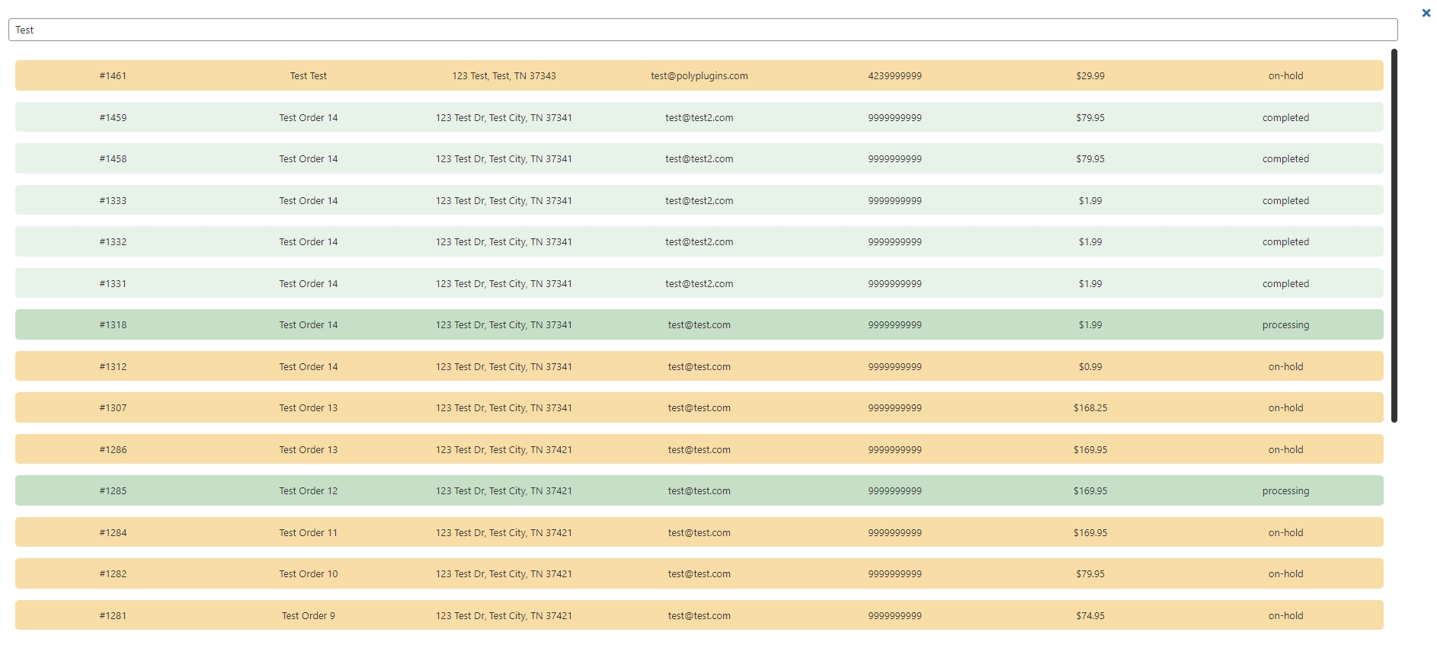The image size is (1437, 661).
Task: Close the search overlay with the X icon
Action: click(1426, 13)
